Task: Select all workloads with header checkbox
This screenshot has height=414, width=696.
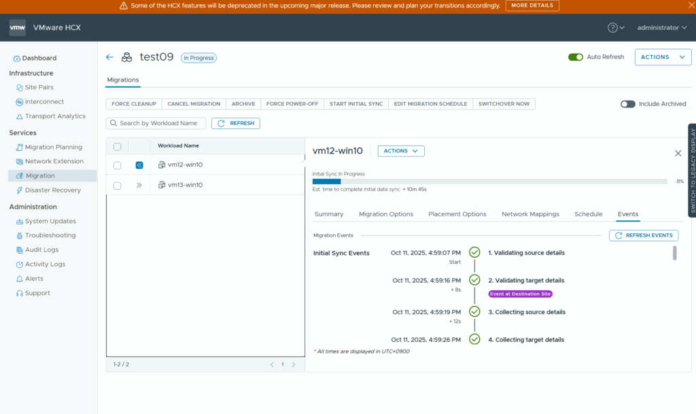Action: tap(118, 146)
